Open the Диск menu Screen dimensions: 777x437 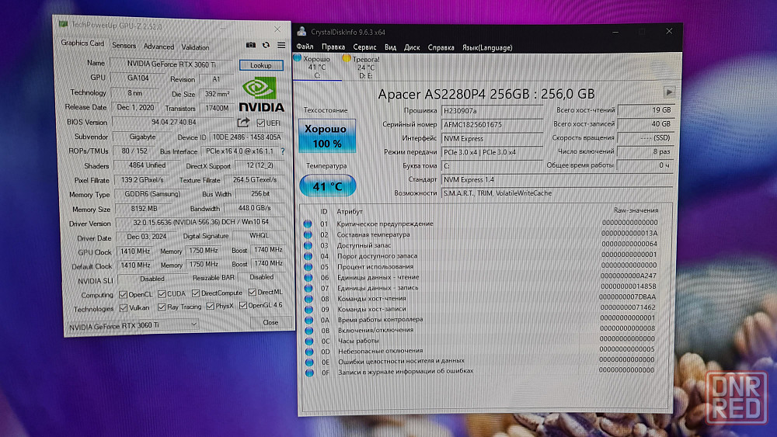tap(412, 47)
